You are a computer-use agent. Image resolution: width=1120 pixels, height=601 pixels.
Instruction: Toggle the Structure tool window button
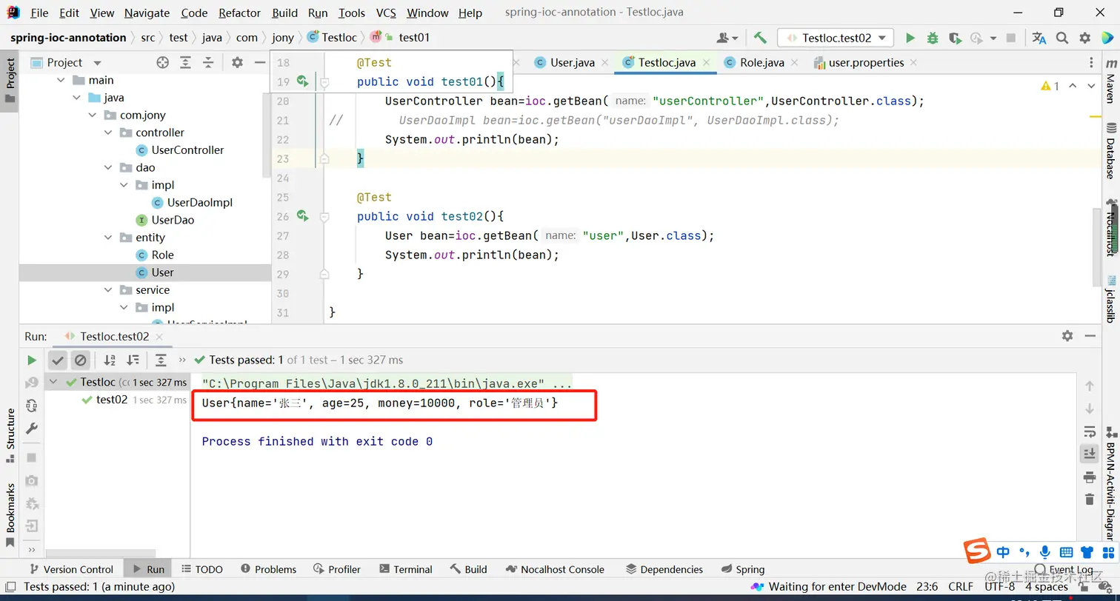10,436
